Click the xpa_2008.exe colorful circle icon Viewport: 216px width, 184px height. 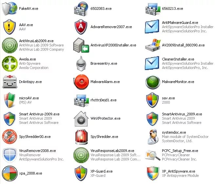point(10,174)
